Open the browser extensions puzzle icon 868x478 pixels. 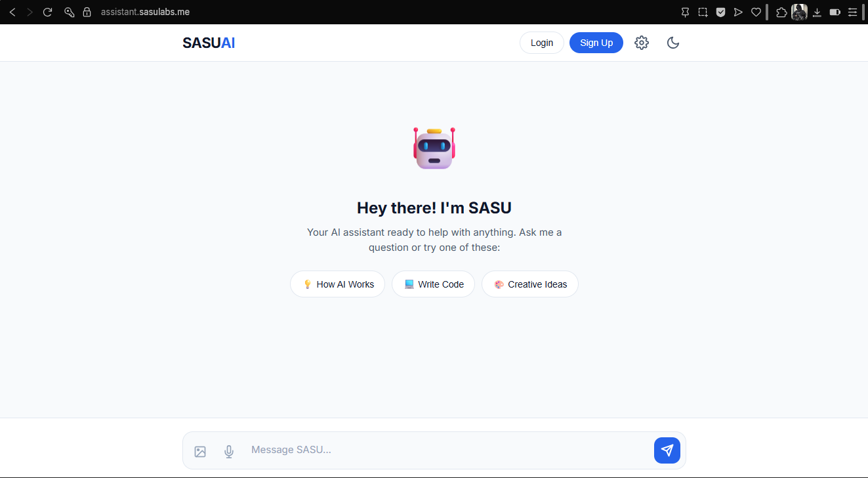[x=781, y=12]
